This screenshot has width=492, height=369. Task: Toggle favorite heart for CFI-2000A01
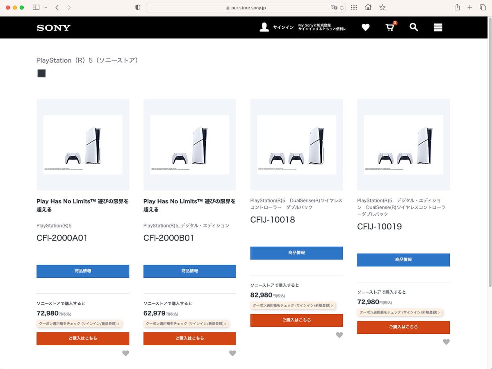click(x=125, y=353)
